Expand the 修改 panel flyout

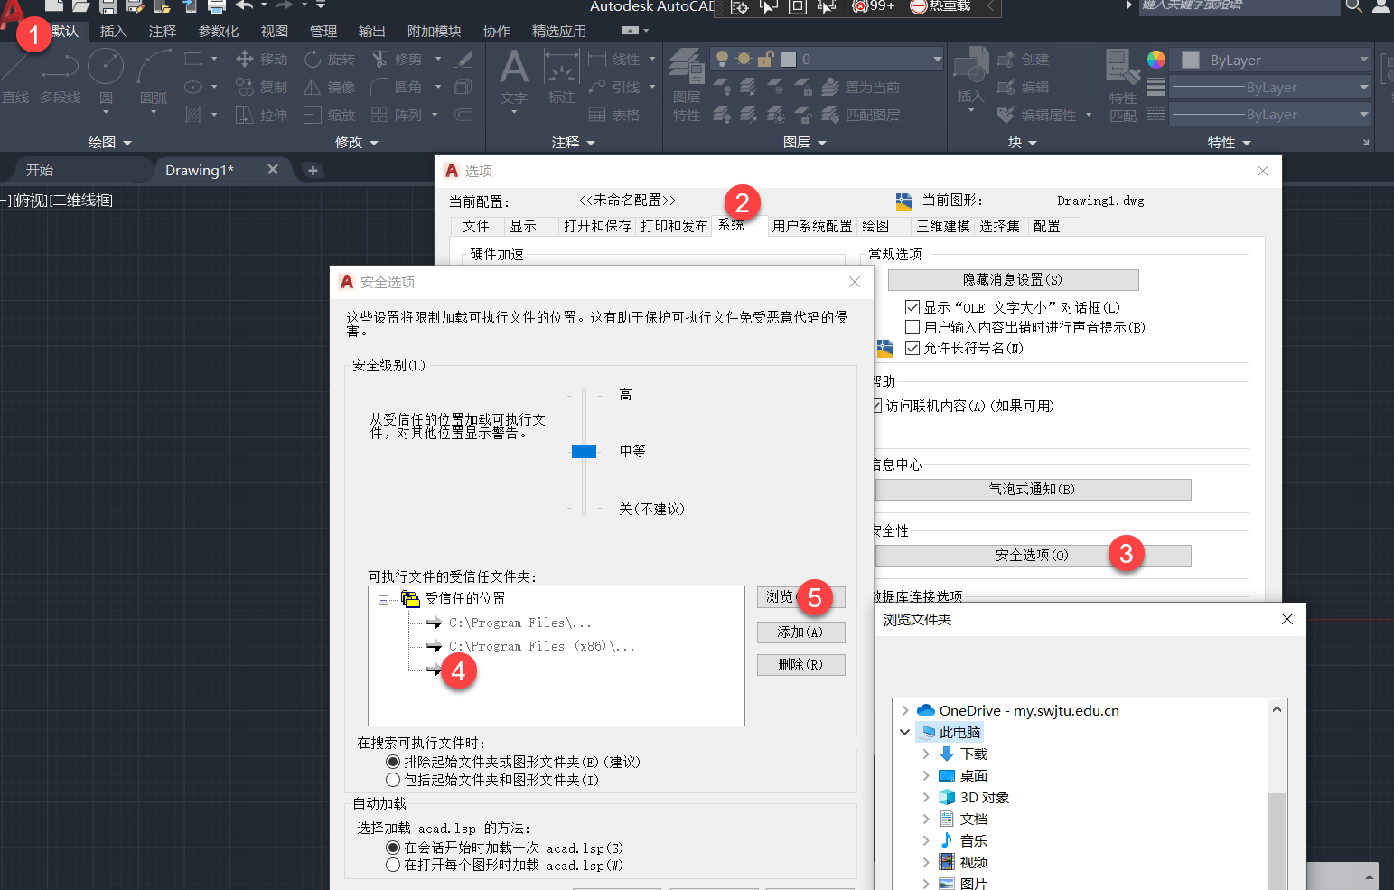coord(357,143)
